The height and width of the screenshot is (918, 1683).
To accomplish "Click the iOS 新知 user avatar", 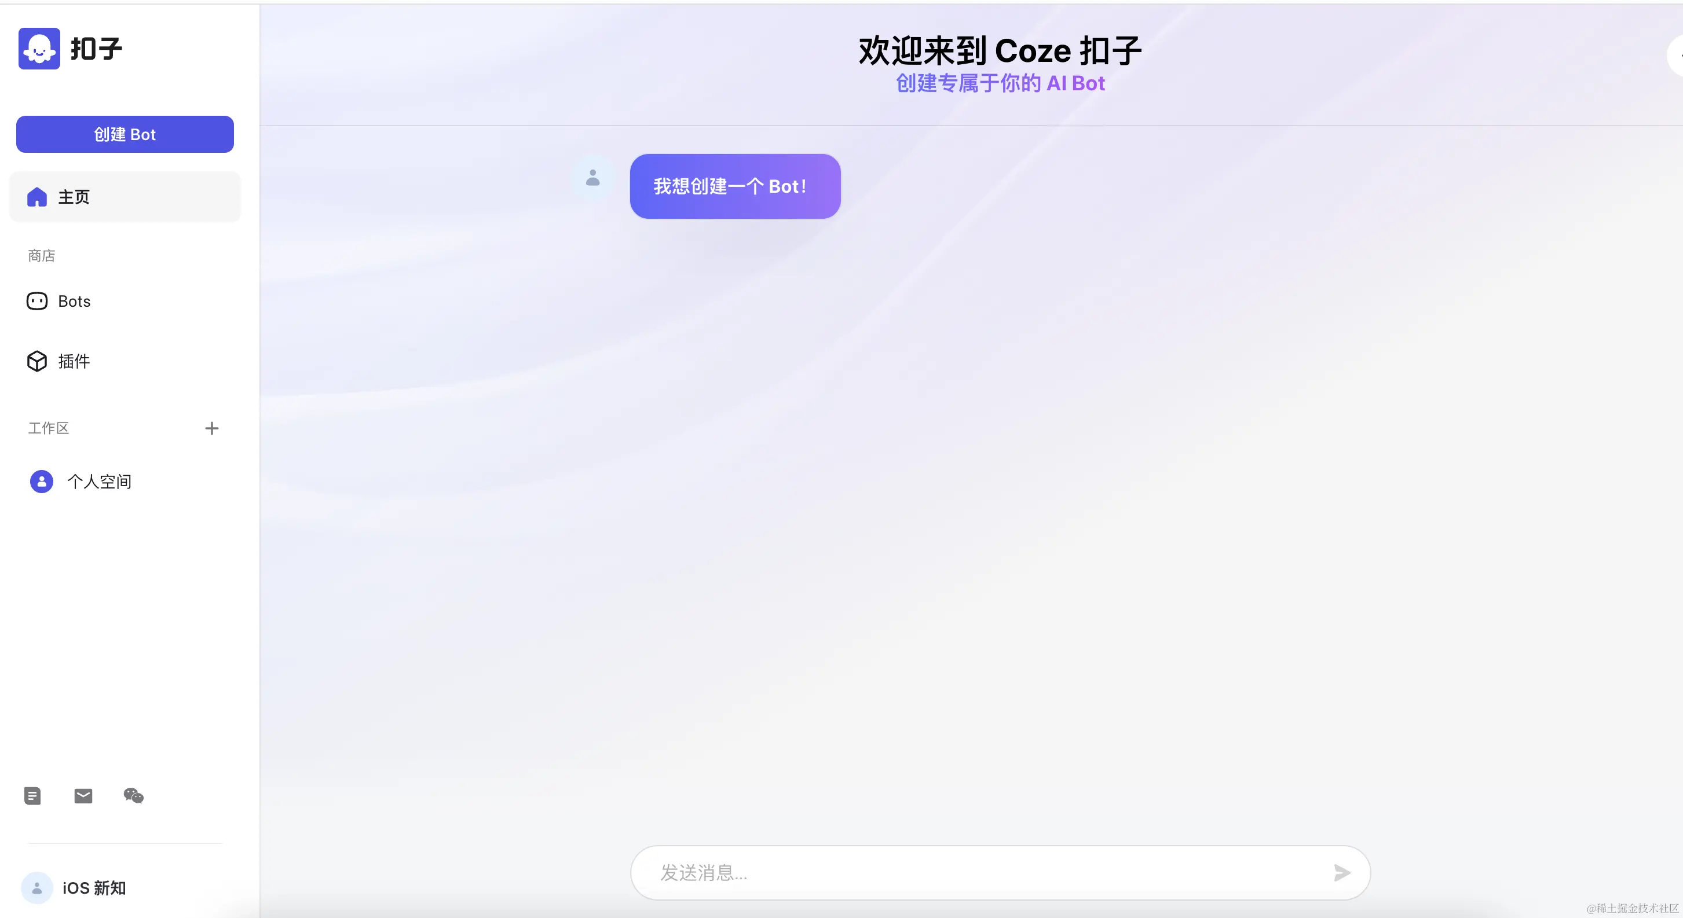I will pyautogui.click(x=36, y=888).
